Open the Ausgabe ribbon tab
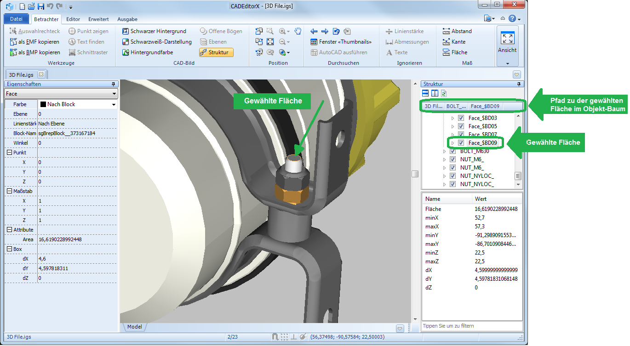Image resolution: width=630 pixels, height=346 pixels. 127,19
